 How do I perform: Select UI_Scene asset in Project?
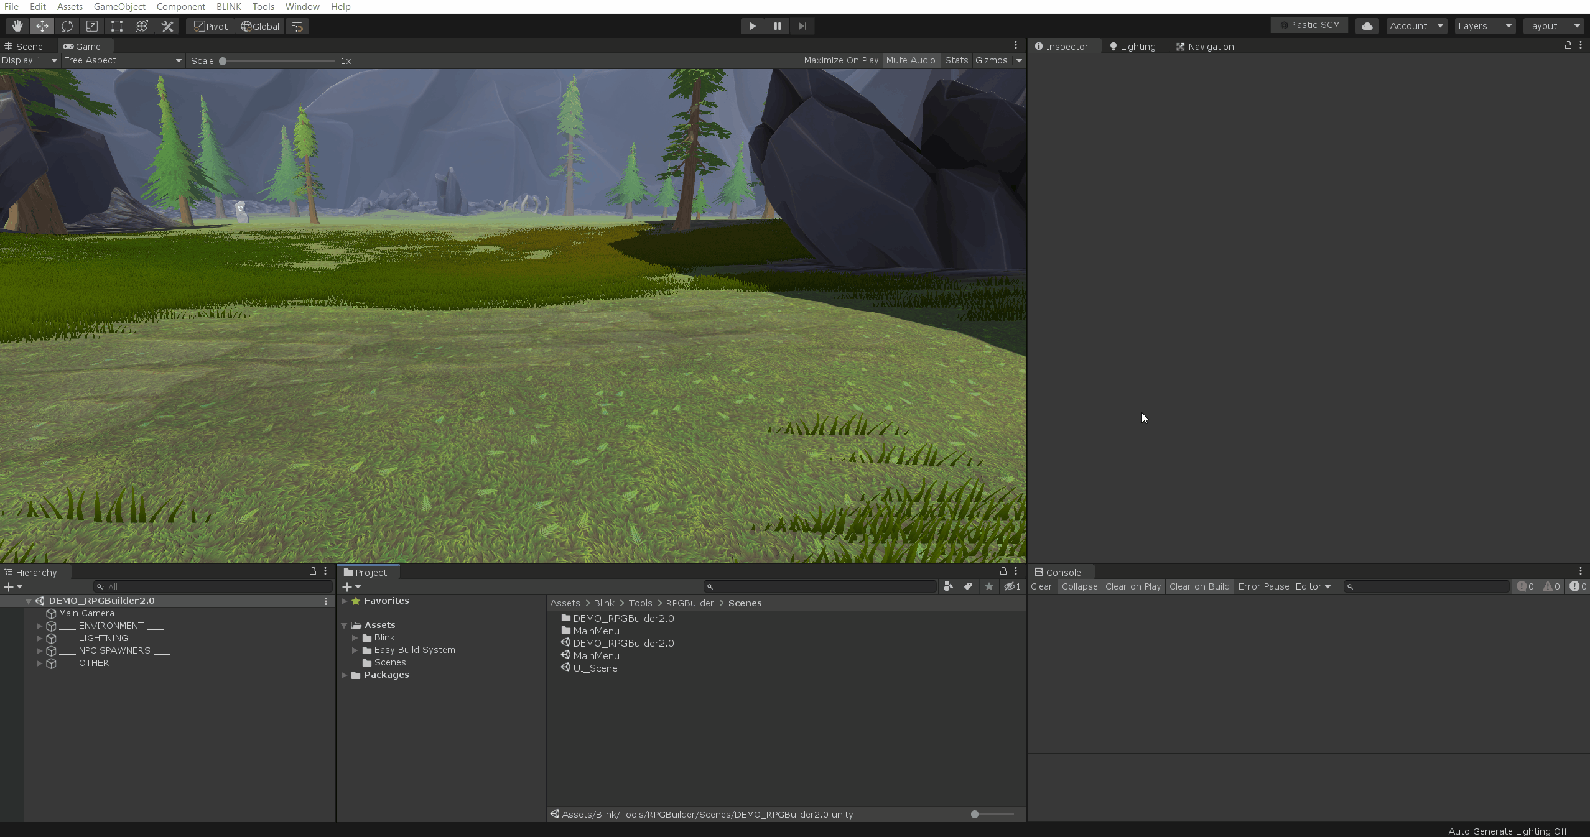click(x=595, y=668)
